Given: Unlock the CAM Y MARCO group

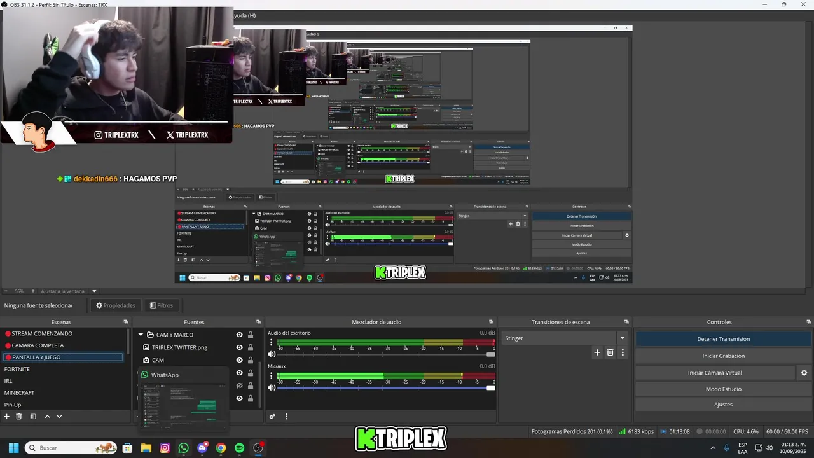Looking at the screenshot, I should 251,335.
